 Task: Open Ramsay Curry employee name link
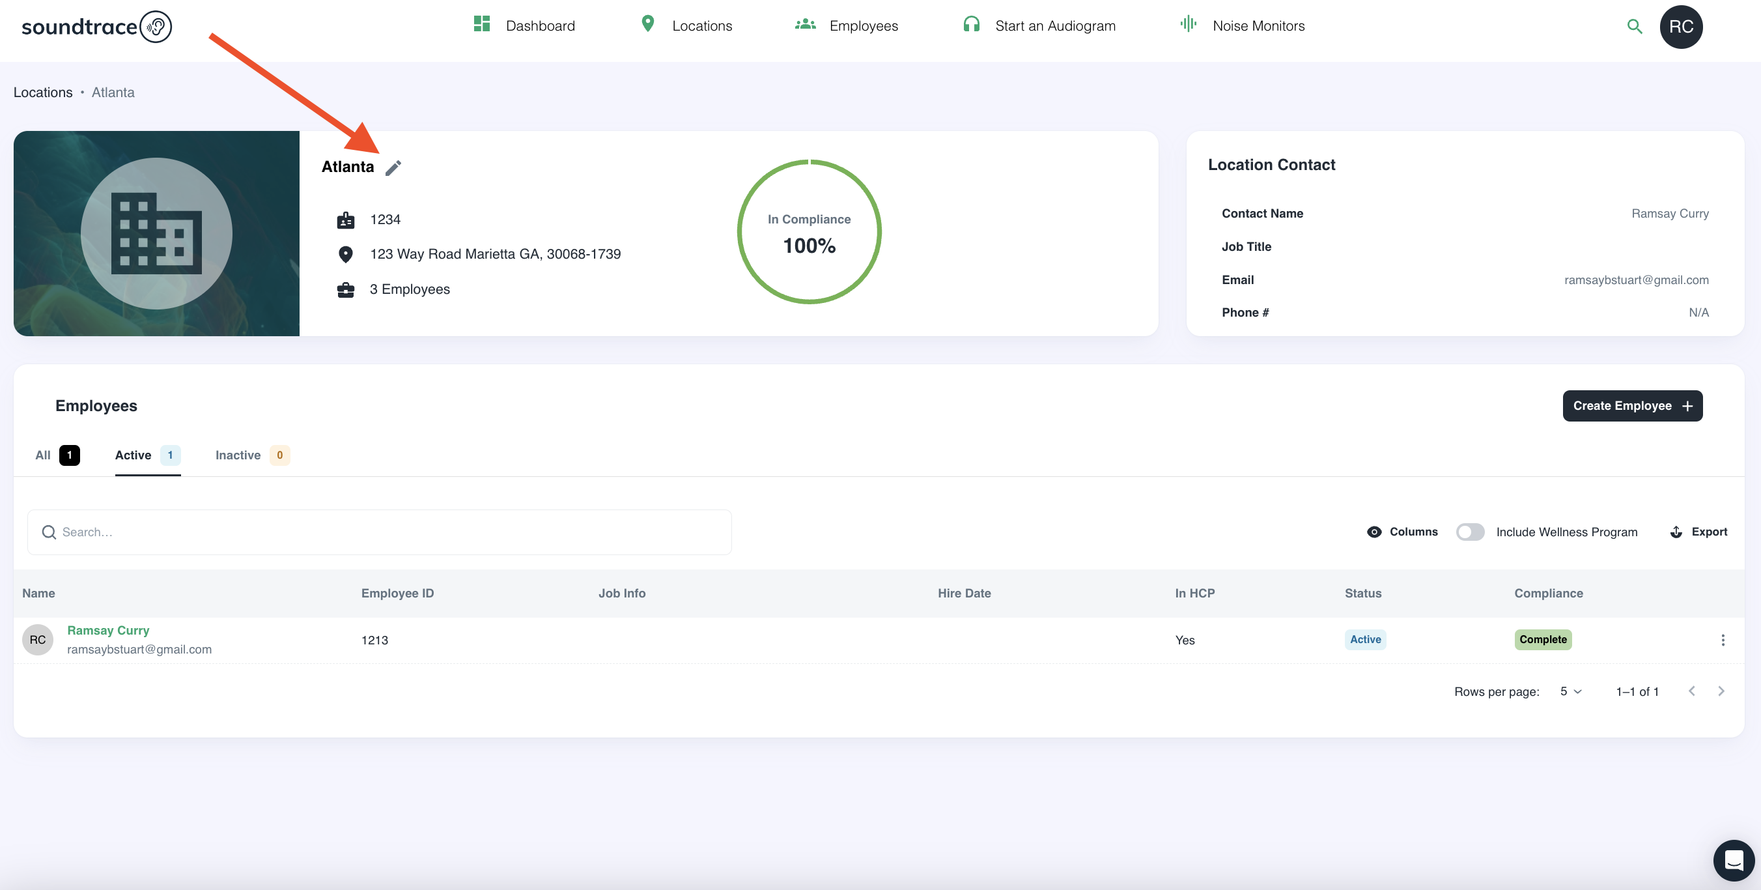[x=108, y=630]
